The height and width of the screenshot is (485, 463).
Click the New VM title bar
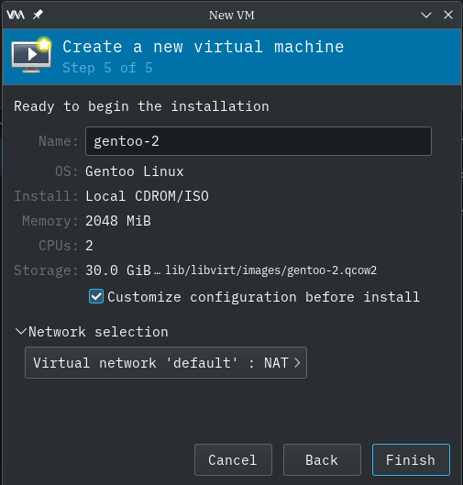coord(232,15)
